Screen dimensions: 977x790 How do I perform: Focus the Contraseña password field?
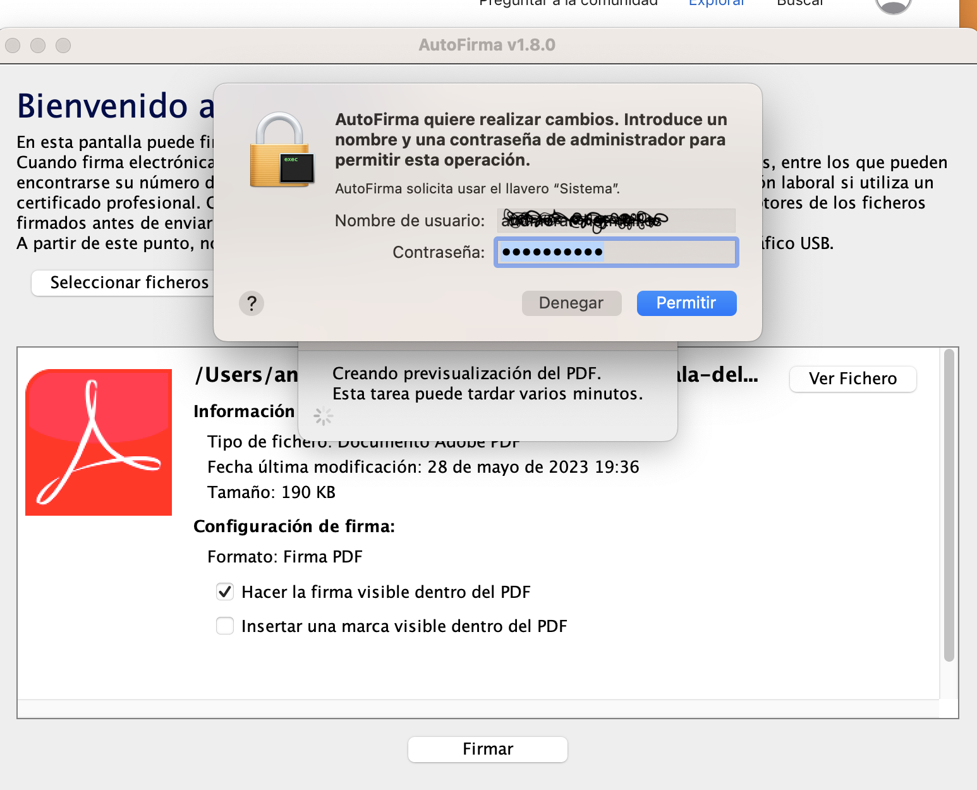tap(616, 252)
